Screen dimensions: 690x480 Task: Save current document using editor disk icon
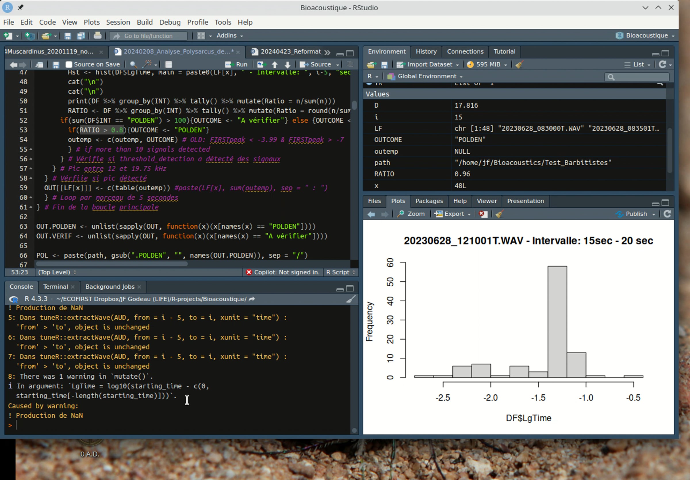pos(56,65)
